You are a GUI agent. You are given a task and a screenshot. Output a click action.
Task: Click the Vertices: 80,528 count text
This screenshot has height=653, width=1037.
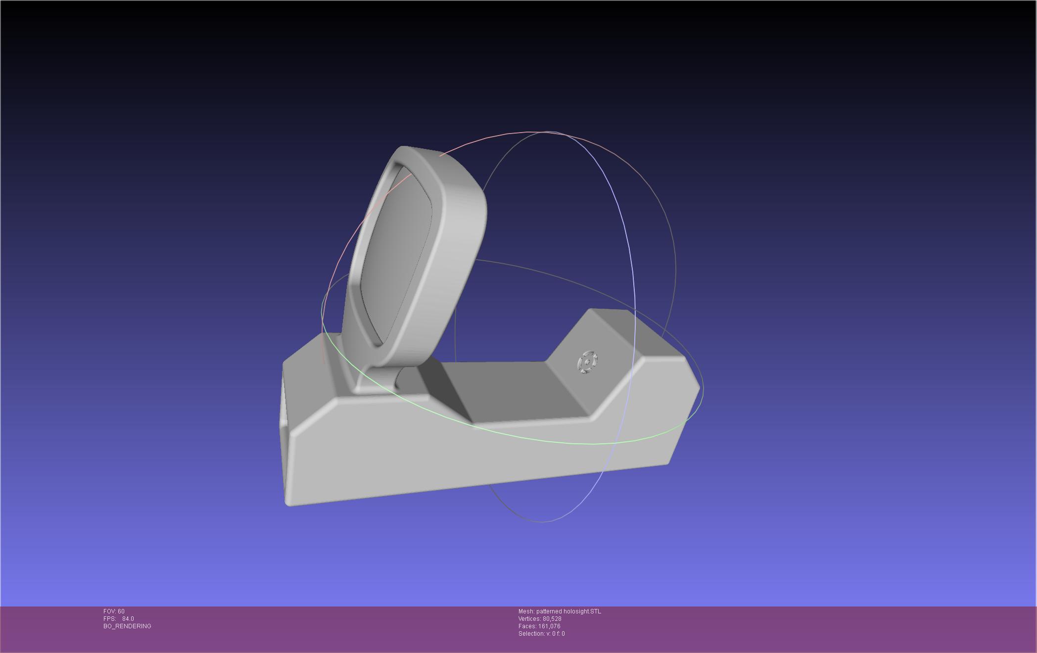coord(539,619)
